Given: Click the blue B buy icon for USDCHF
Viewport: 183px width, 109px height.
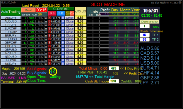Looking at the screenshot, I should coord(63,60).
